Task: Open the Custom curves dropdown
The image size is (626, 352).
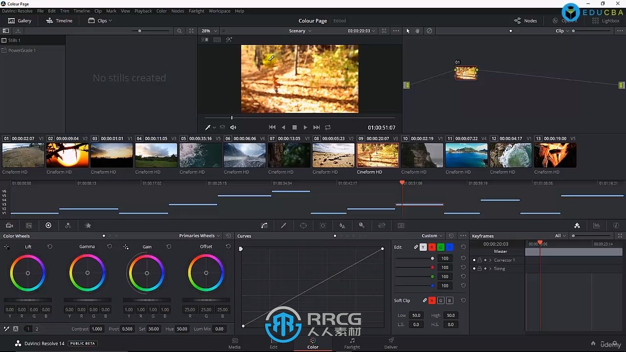Action: click(x=432, y=236)
